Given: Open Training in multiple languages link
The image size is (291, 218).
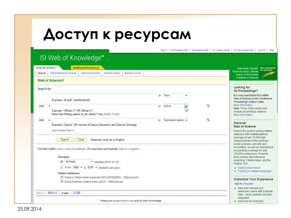Looking at the screenshot, I should pyautogui.click(x=255, y=171).
